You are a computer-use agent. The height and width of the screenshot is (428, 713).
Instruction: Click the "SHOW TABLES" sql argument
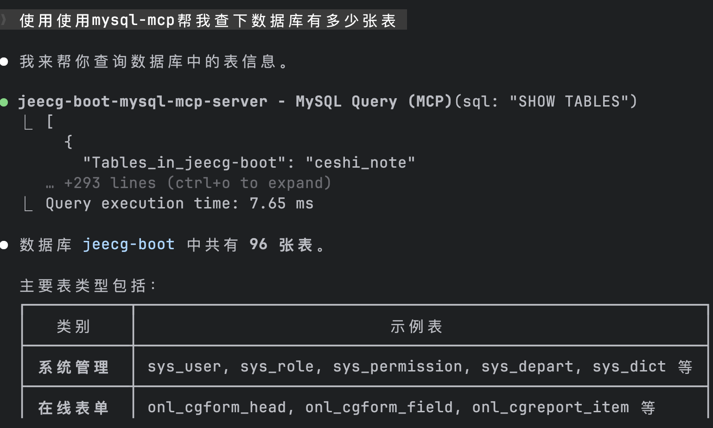coord(569,102)
